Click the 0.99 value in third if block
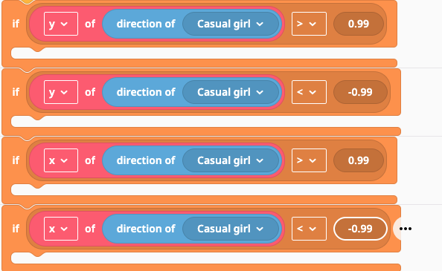Image resolution: width=442 pixels, height=271 pixels. click(359, 160)
